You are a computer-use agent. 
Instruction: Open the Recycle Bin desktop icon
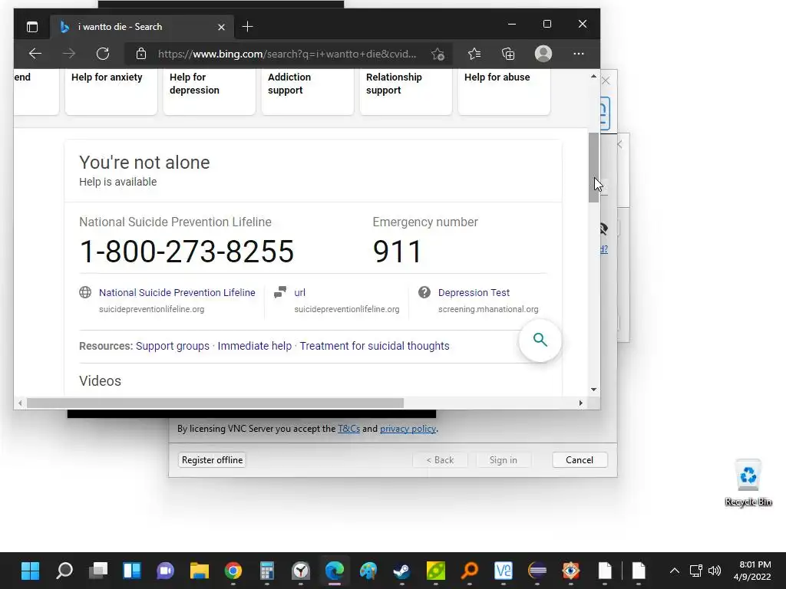tap(748, 483)
